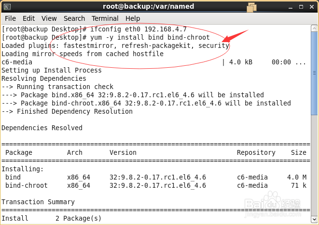Open the Help menu
The height and width of the screenshot is (225, 319).
pos(133,18)
